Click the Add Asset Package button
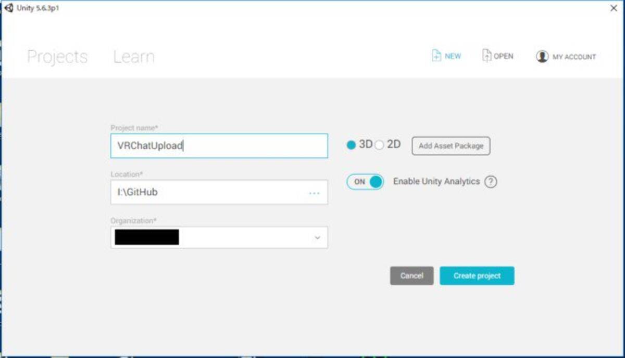 click(451, 146)
